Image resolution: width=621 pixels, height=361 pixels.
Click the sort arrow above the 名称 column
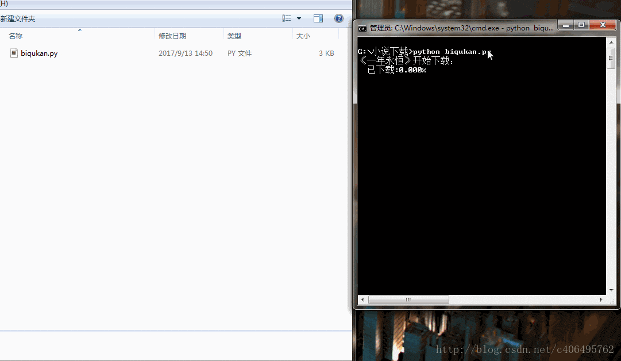79,29
